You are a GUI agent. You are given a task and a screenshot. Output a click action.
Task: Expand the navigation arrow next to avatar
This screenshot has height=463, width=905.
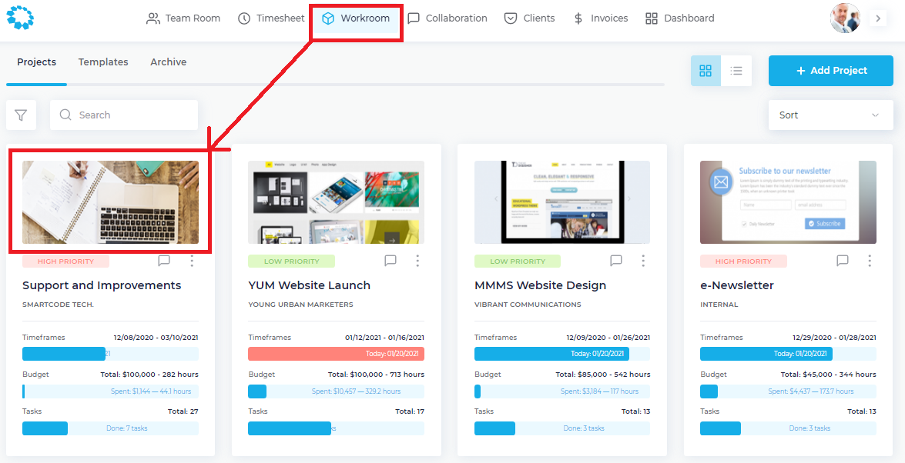(x=877, y=18)
